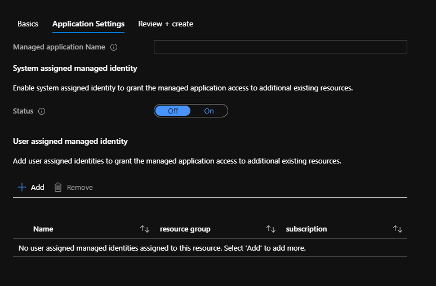Viewport: 436px width, 286px height.
Task: Sort table by subscription header
Action: click(x=306, y=229)
